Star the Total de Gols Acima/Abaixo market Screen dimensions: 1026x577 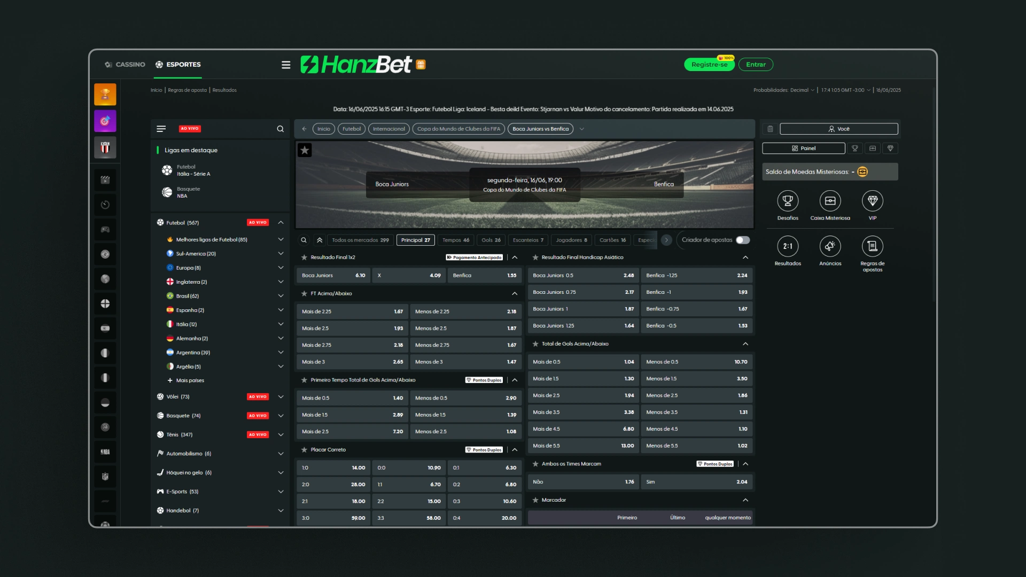535,344
